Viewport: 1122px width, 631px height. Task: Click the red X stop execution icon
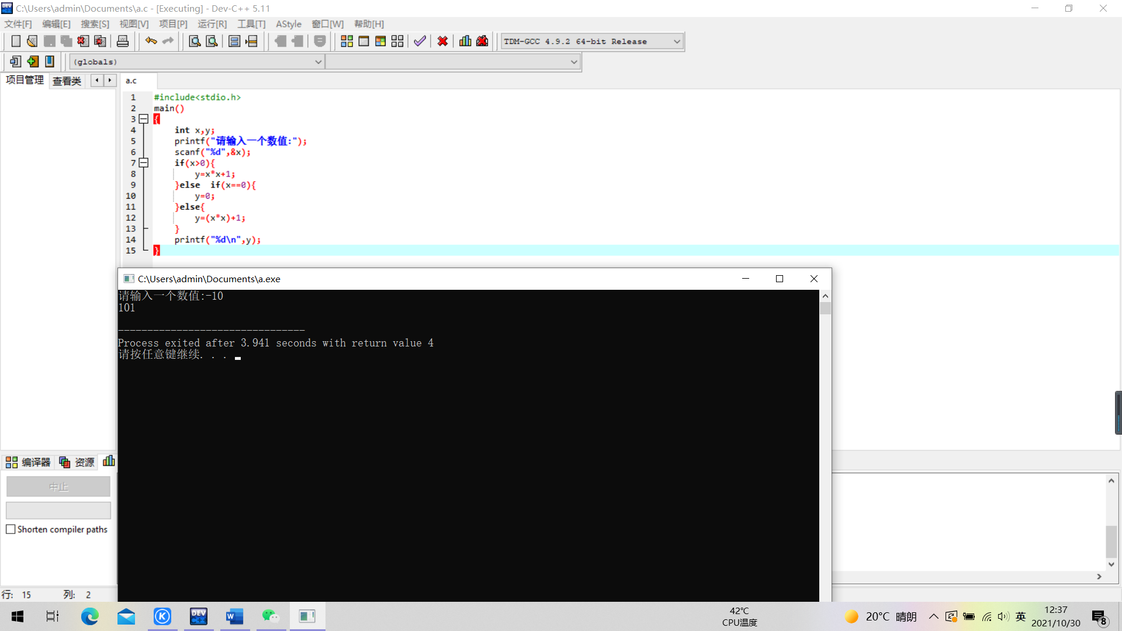442,41
